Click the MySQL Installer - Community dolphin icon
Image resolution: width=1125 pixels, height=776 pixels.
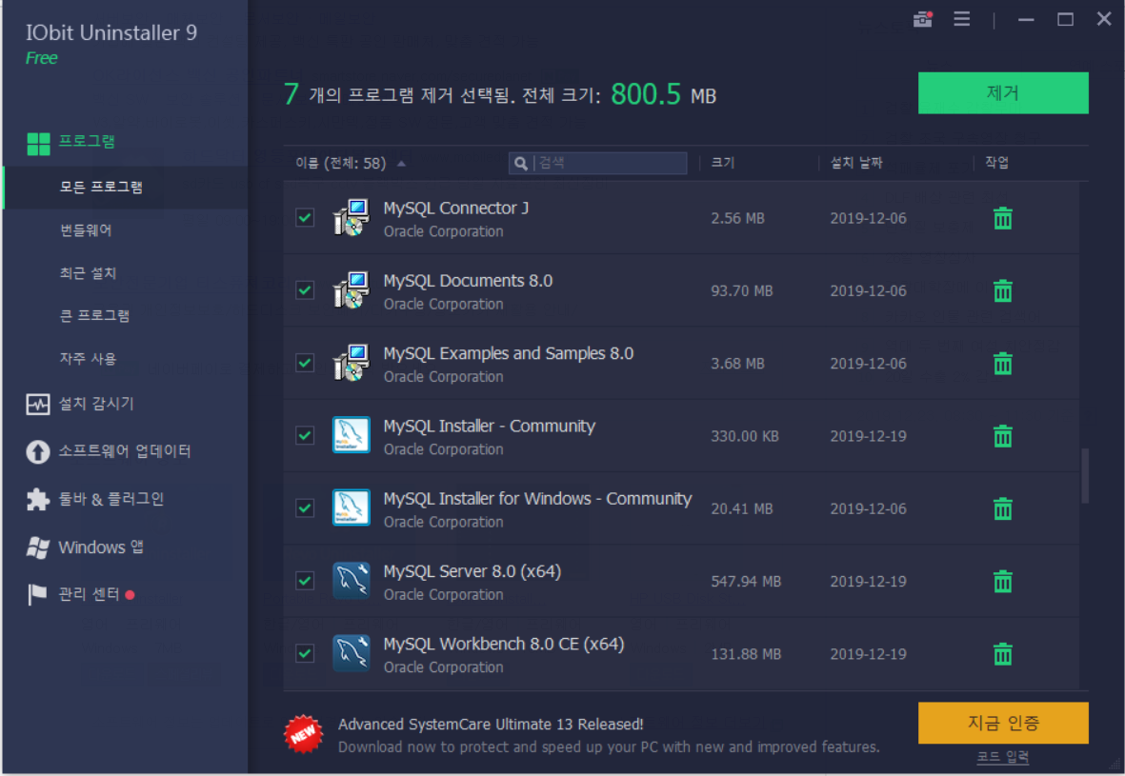[x=351, y=435]
